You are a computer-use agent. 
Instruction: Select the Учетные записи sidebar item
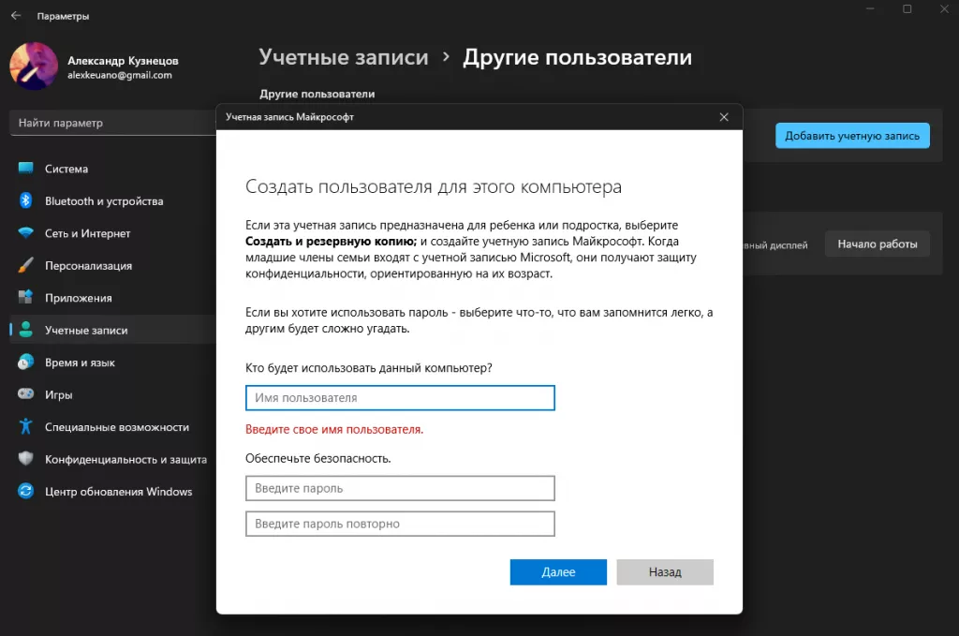pos(86,331)
